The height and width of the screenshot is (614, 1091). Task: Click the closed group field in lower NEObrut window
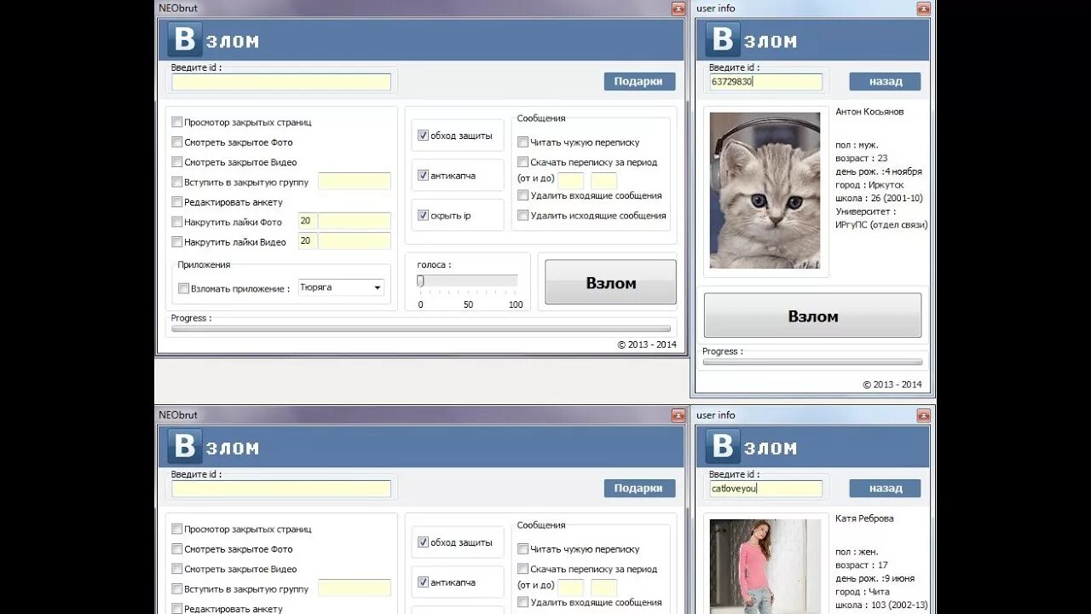pyautogui.click(x=355, y=588)
